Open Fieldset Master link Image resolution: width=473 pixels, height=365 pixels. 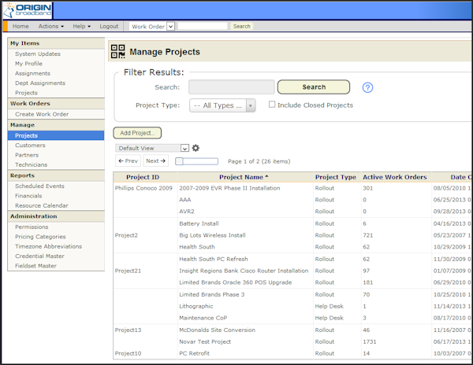pyautogui.click(x=35, y=266)
